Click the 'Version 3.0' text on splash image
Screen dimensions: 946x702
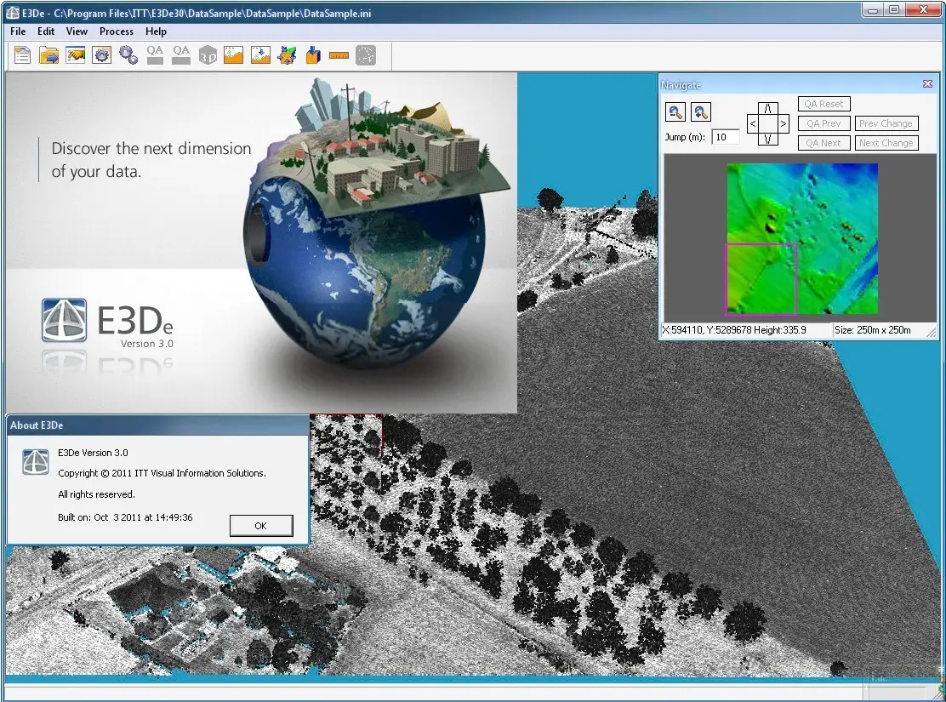point(146,344)
